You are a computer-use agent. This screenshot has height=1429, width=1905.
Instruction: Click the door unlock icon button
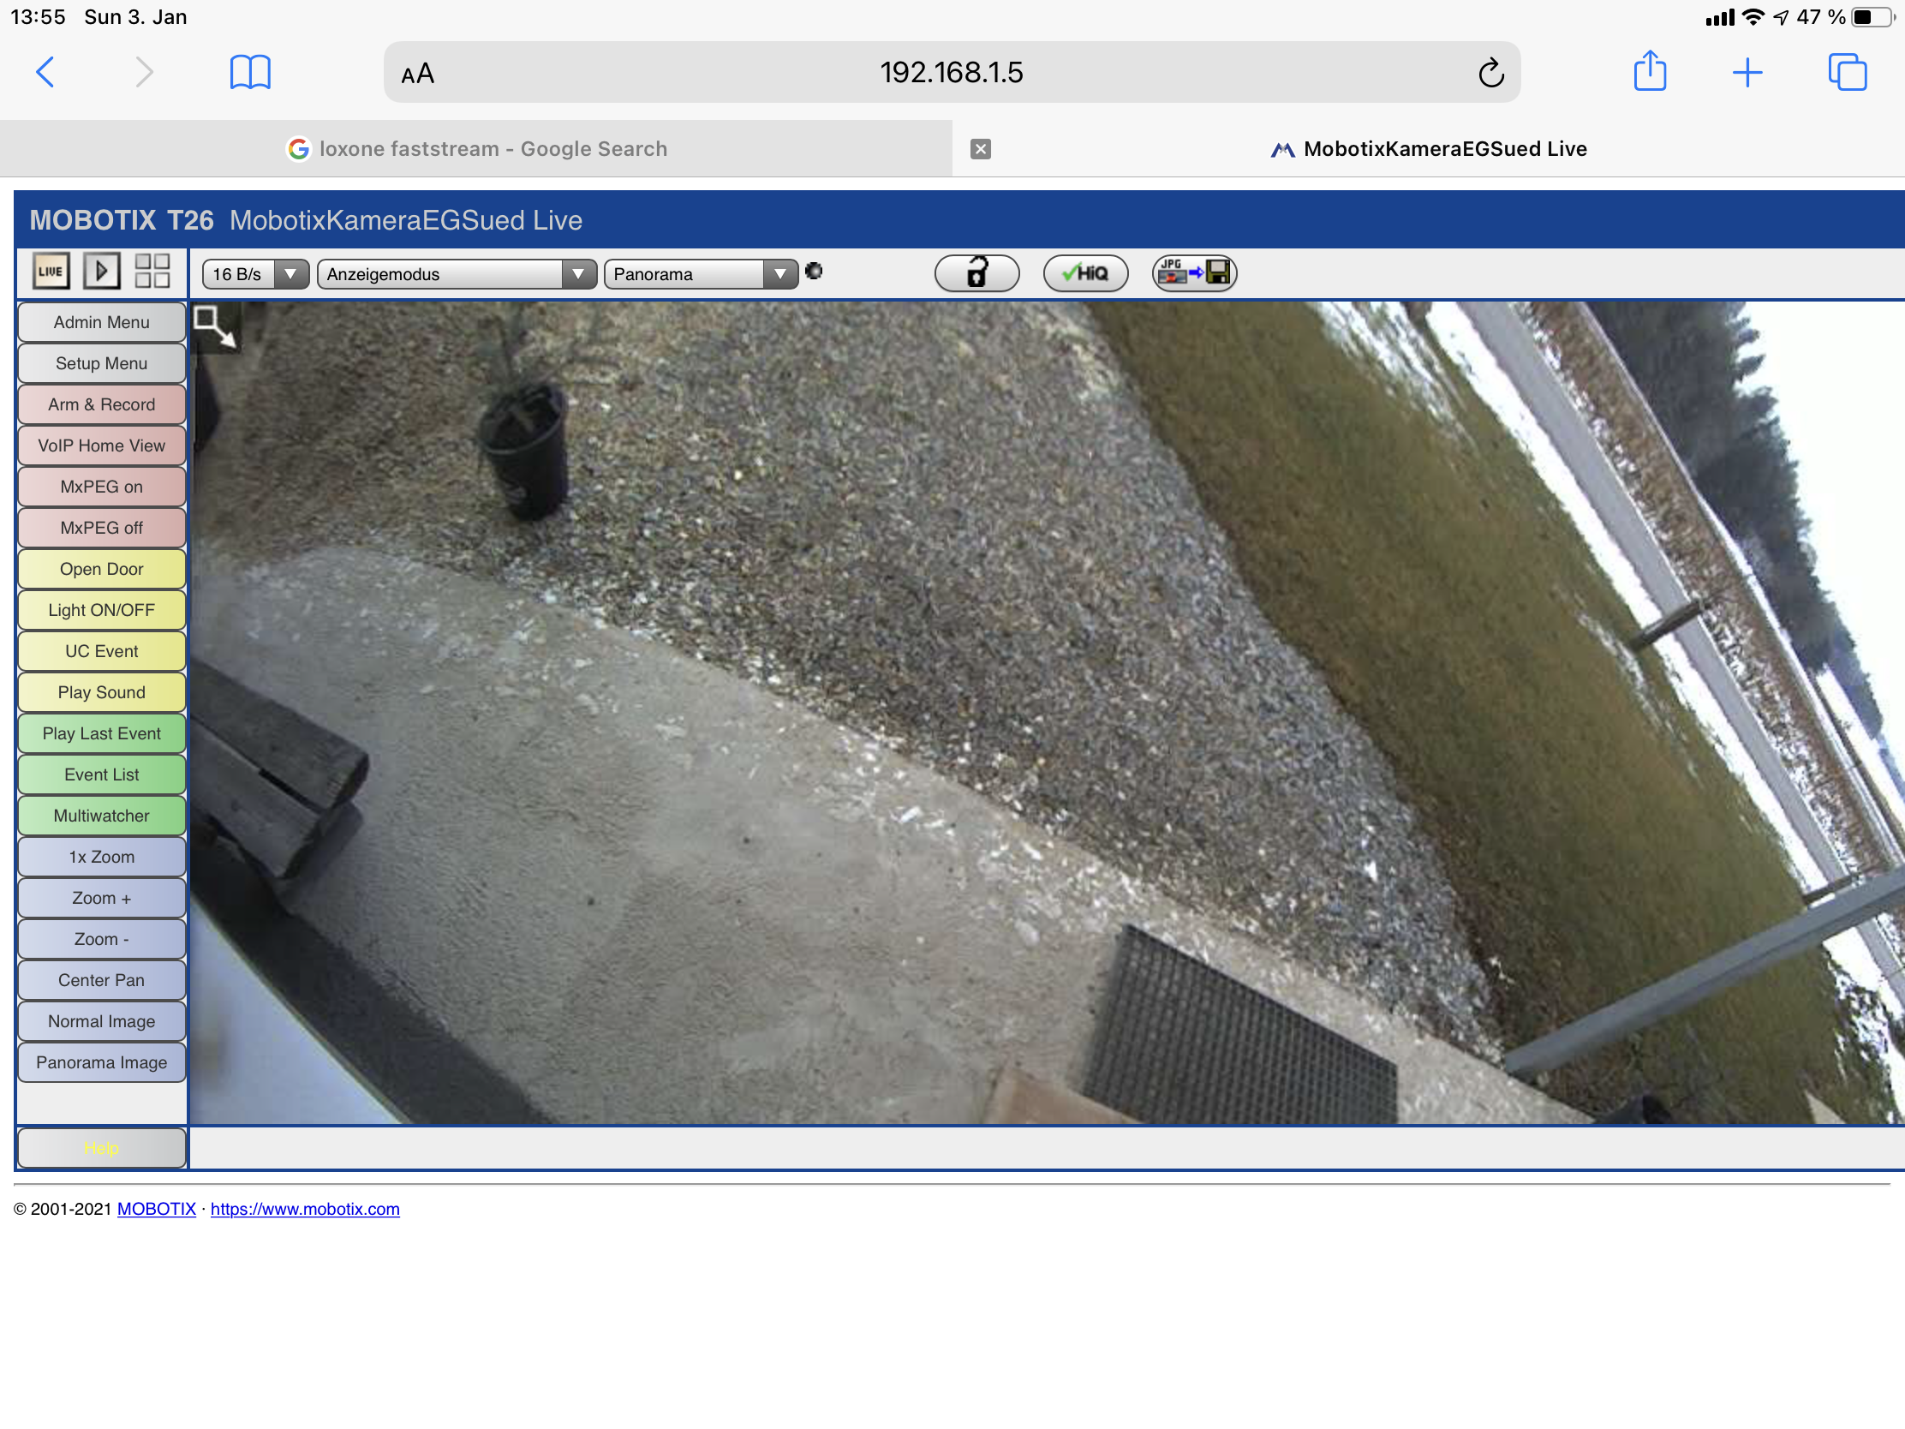(976, 274)
